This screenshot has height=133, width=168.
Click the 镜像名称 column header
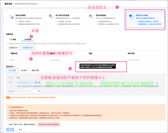pyautogui.click(x=14, y=53)
